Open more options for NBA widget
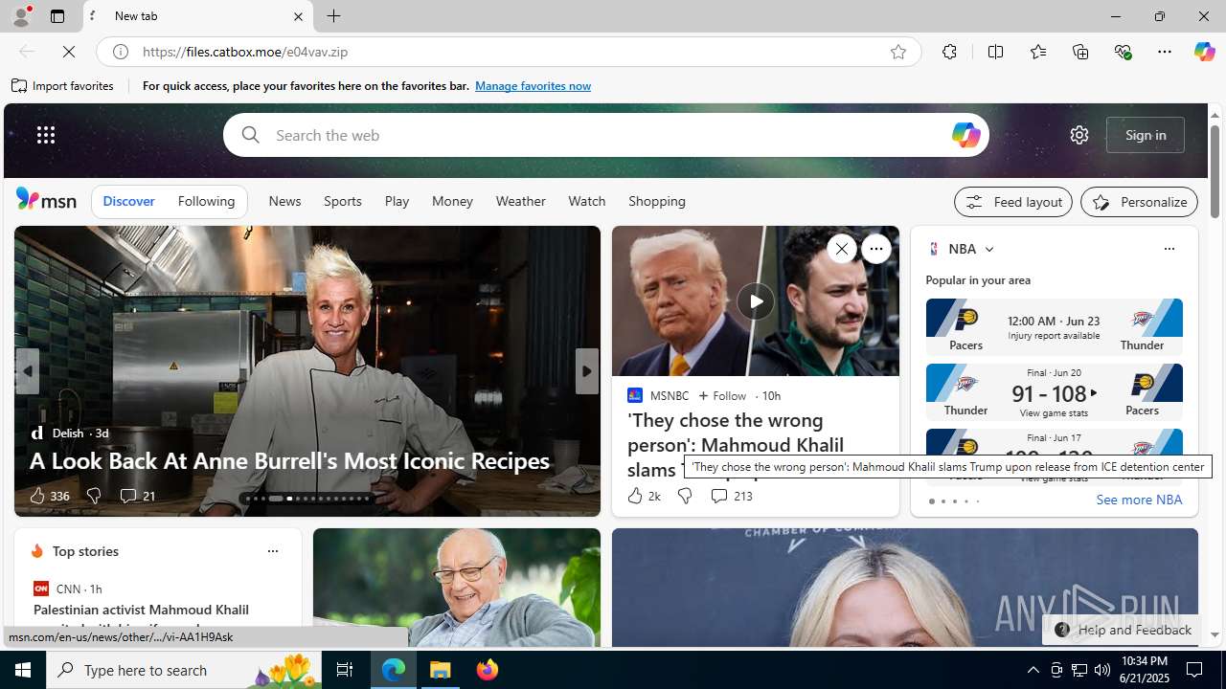This screenshot has width=1226, height=689. click(x=1169, y=249)
